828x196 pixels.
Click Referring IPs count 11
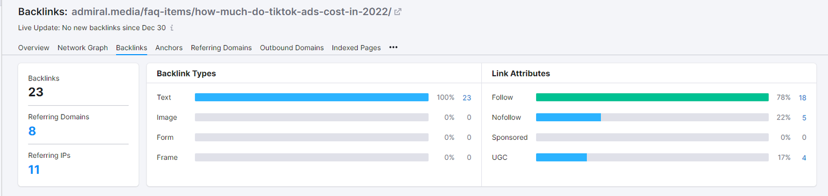click(34, 170)
